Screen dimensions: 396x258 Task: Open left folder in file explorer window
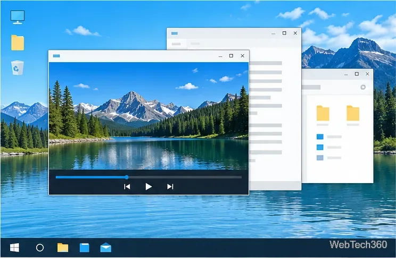tap(323, 114)
